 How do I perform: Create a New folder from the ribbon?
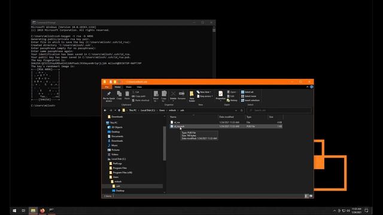point(191,96)
